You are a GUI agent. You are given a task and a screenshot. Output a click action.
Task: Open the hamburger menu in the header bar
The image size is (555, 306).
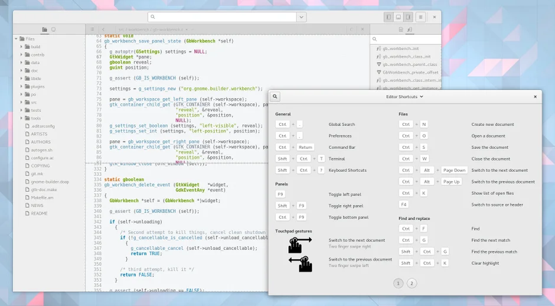(x=420, y=17)
